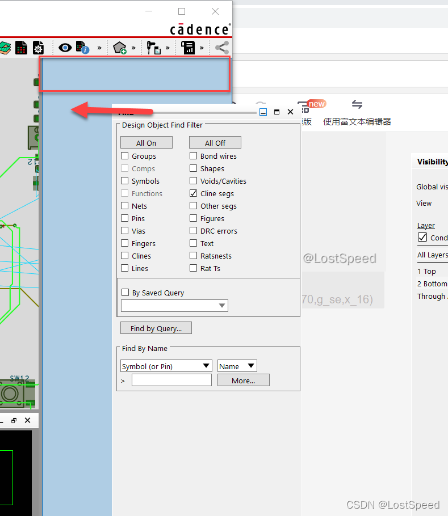Tick the Clines checkbox
The height and width of the screenshot is (516, 448).
[124, 256]
